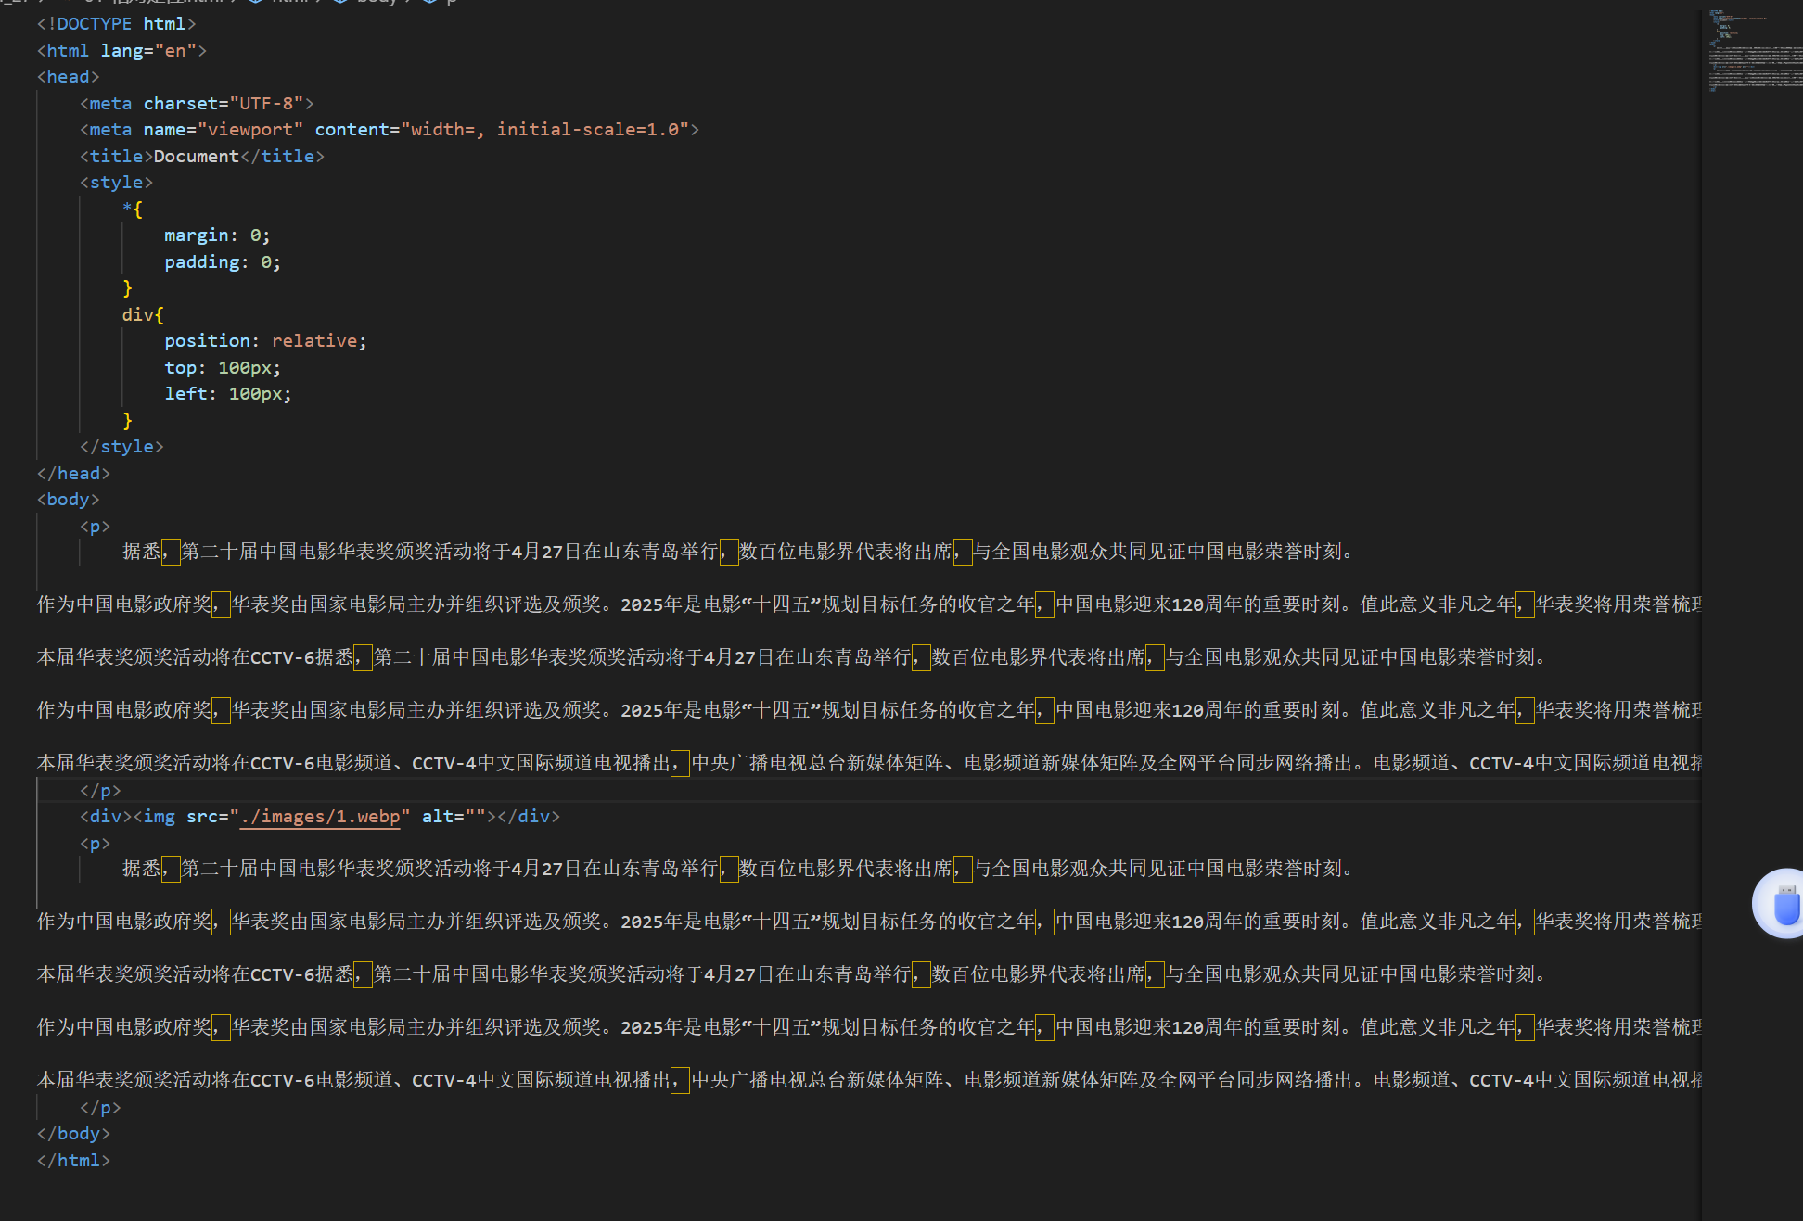Image resolution: width=1803 pixels, height=1221 pixels.
Task: Click the title text Document
Action: click(196, 157)
